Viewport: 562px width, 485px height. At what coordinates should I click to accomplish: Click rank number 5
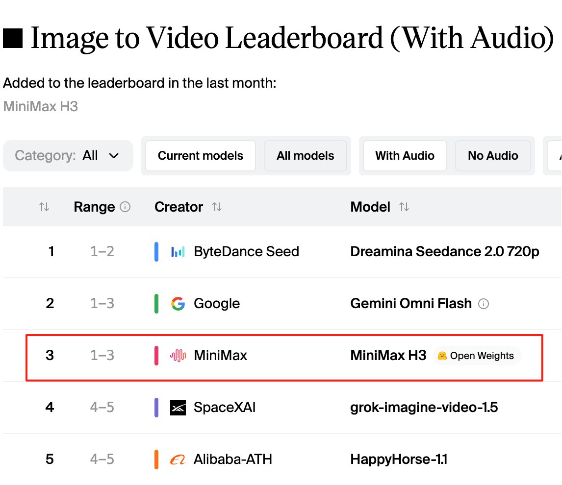coord(50,459)
